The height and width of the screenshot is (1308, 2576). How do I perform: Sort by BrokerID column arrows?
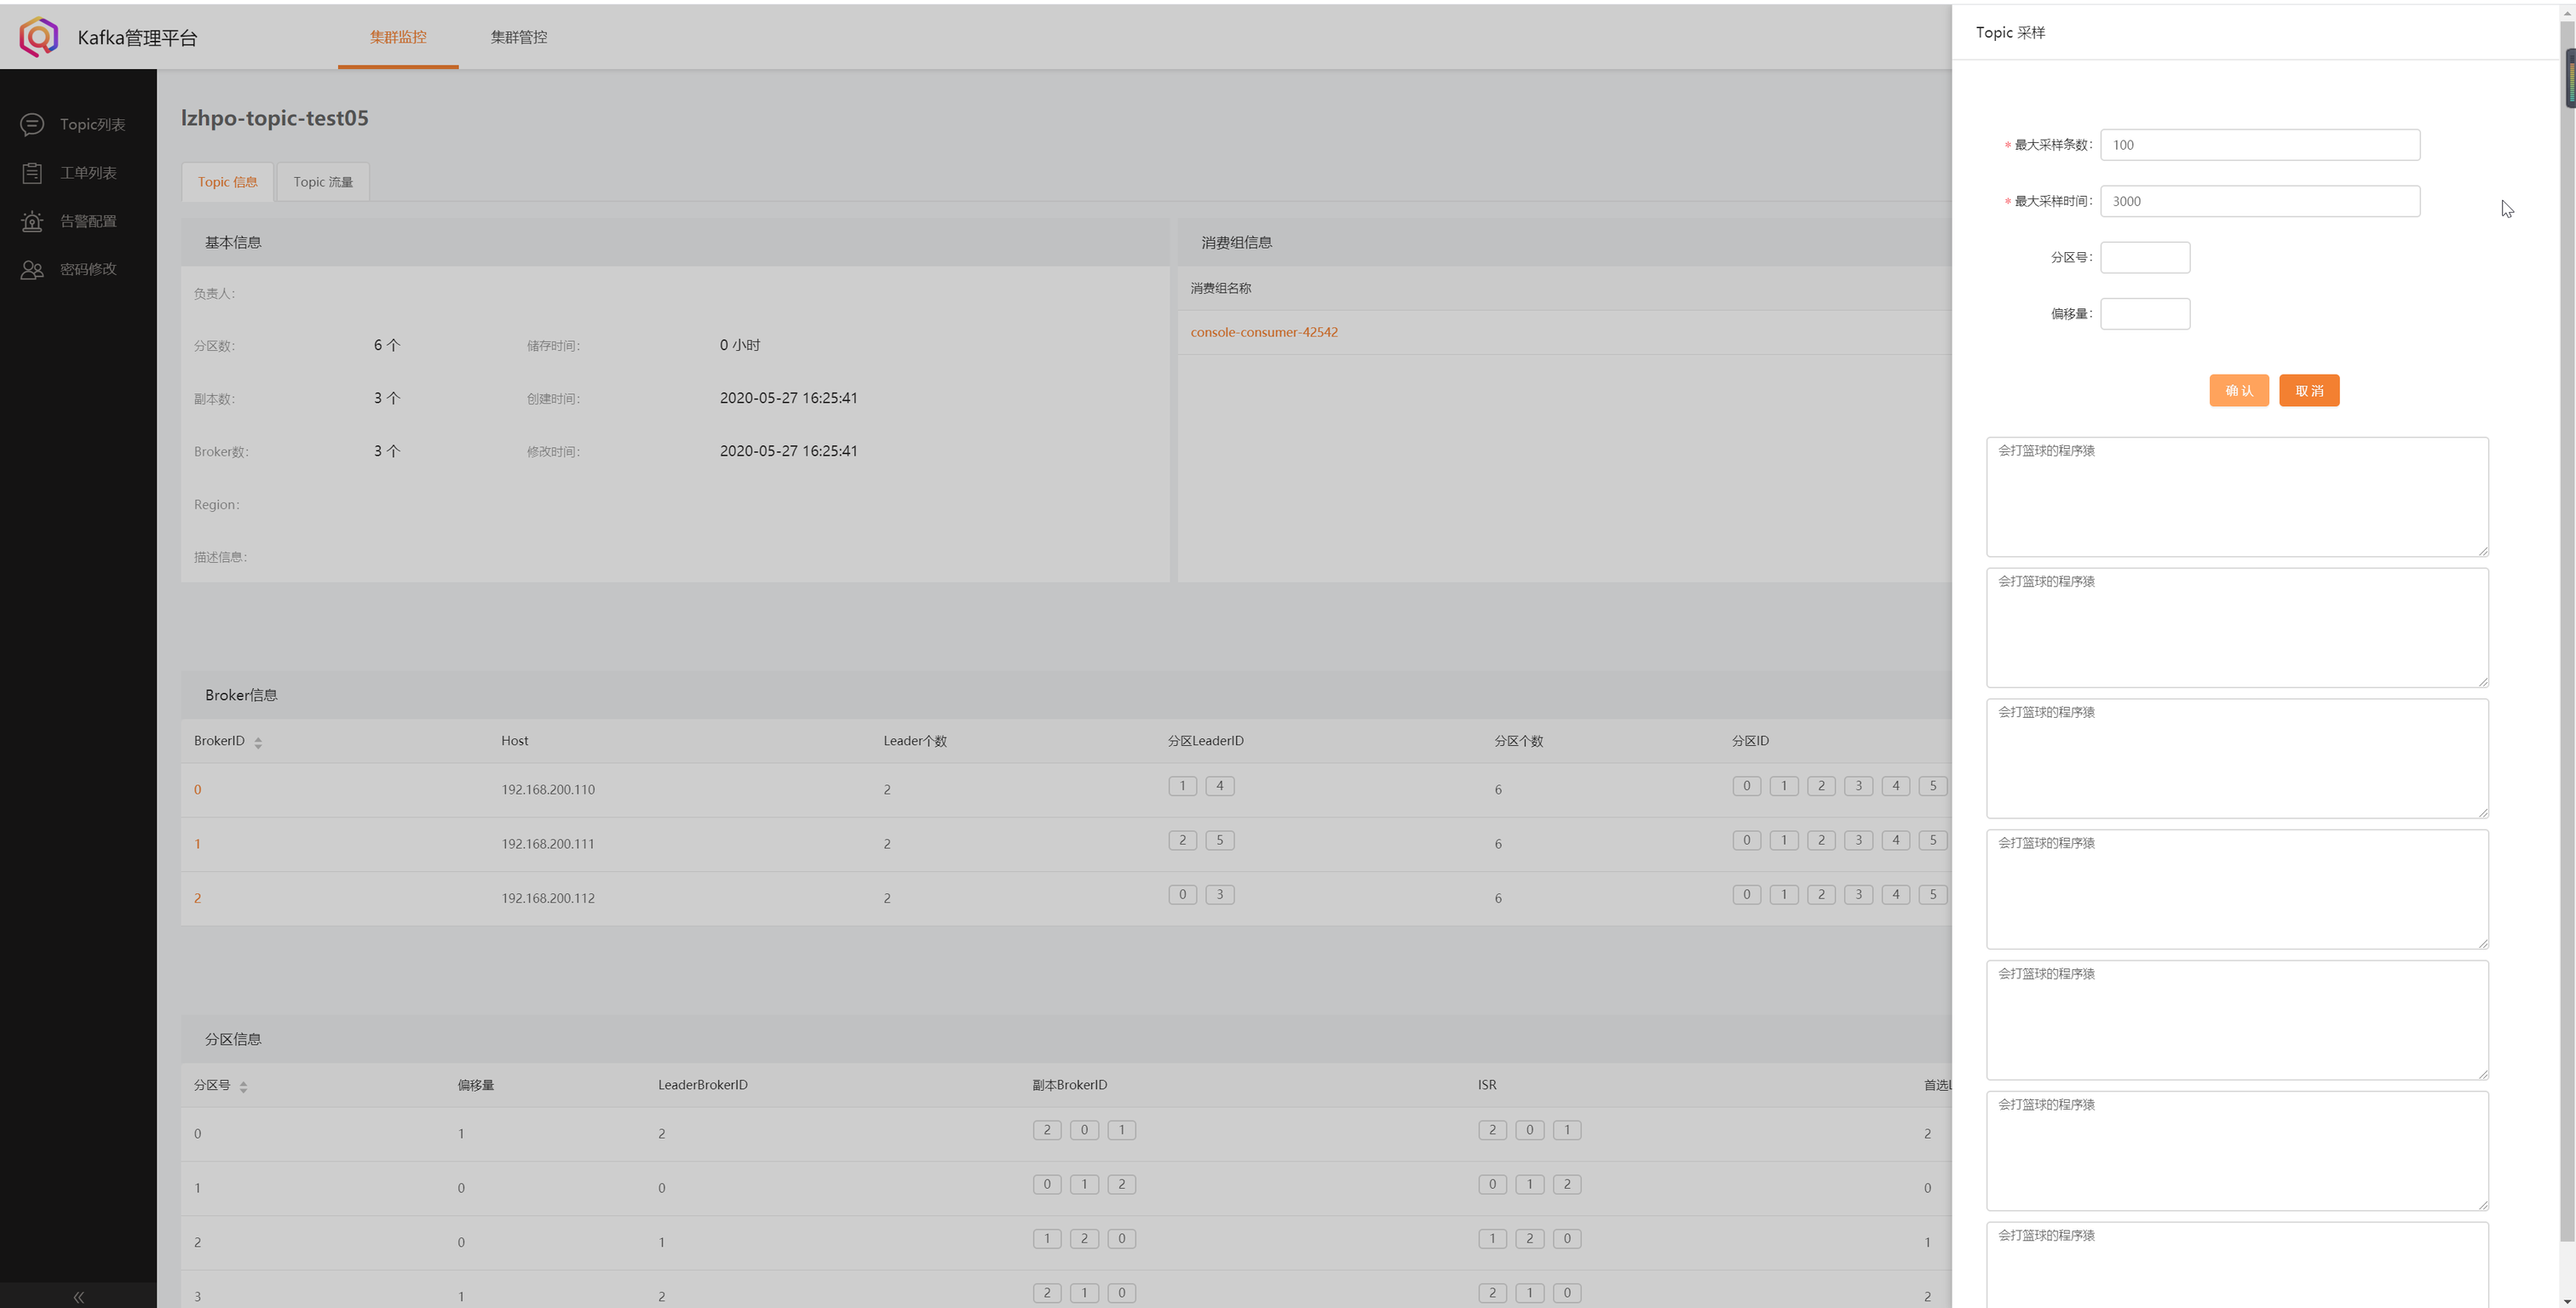click(258, 742)
